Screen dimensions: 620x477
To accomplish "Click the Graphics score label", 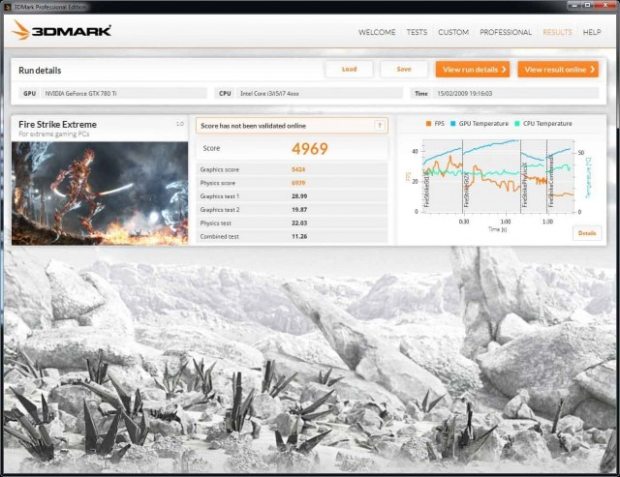I will click(x=220, y=169).
